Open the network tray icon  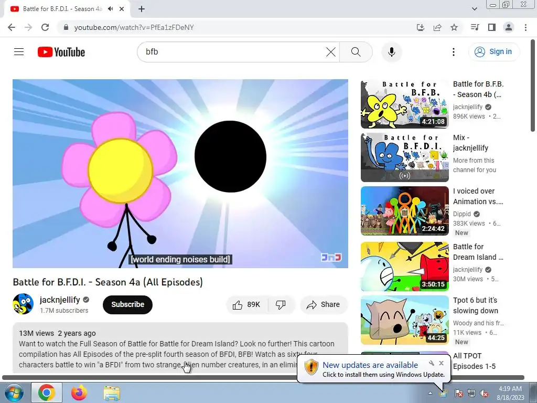471,394
